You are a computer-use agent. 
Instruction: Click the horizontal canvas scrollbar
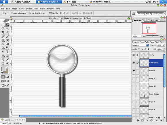75,116
